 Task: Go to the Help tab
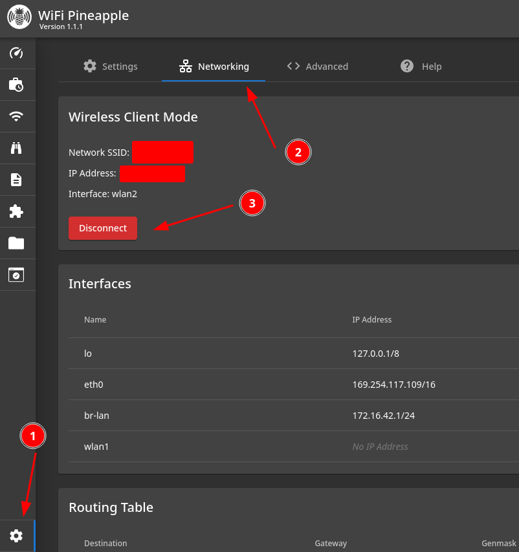point(421,67)
